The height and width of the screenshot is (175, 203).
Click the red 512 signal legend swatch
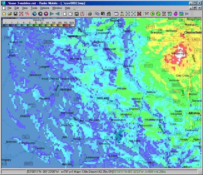pyautogui.click(x=66, y=25)
